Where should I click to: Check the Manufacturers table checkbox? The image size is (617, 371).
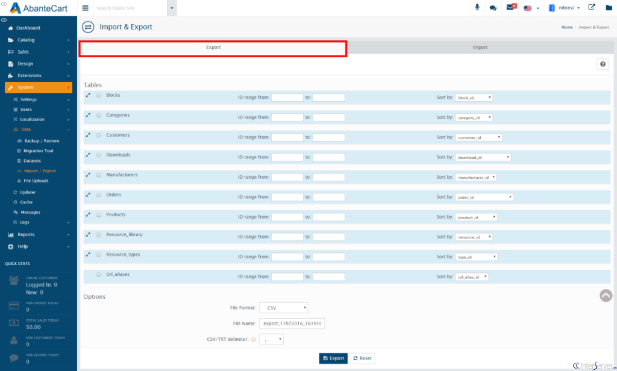pyautogui.click(x=99, y=175)
